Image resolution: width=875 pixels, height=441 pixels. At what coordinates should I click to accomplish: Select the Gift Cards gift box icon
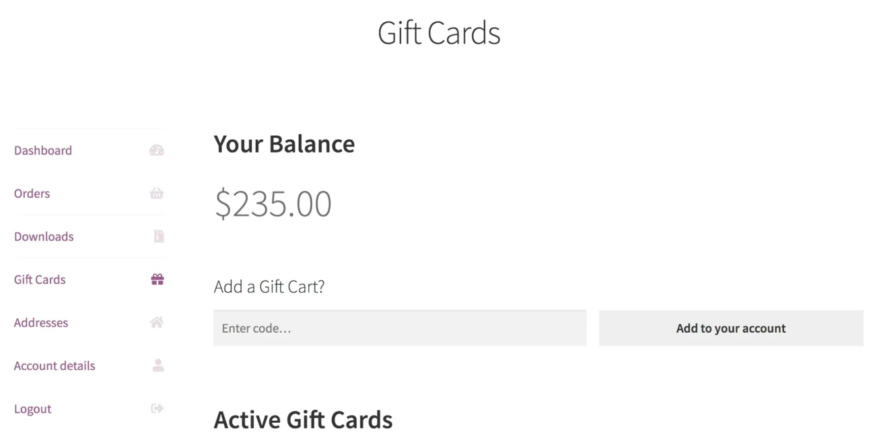tap(156, 279)
